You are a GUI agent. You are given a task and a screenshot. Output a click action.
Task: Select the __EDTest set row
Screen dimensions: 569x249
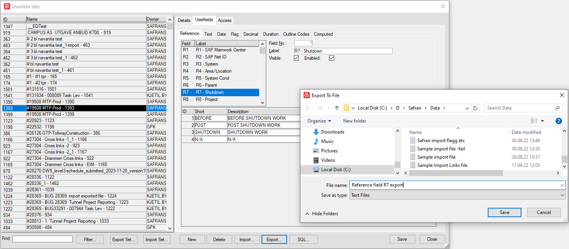pos(84,26)
